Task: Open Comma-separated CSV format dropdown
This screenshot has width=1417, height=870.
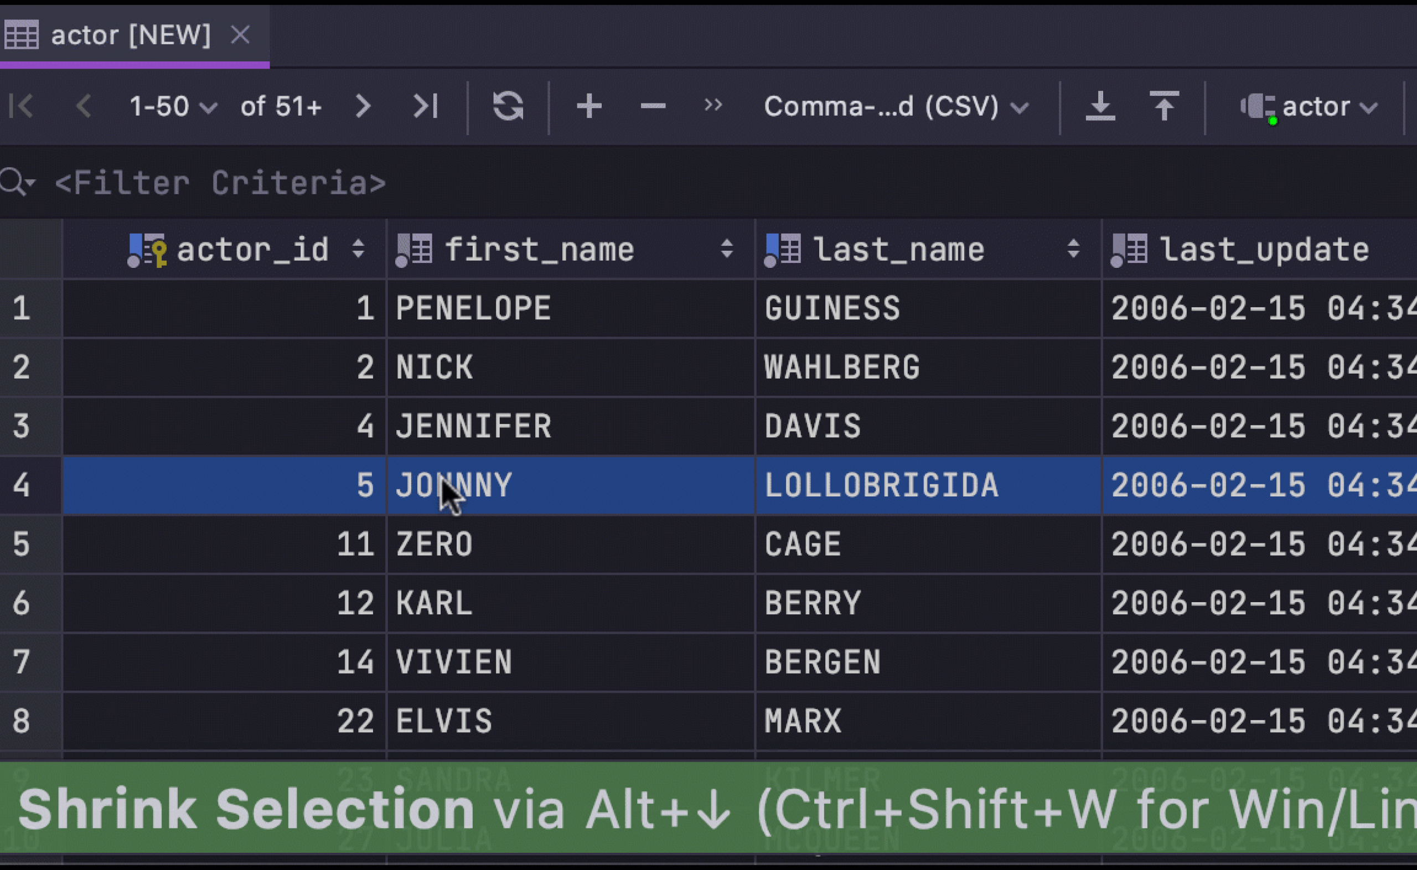Action: tap(895, 107)
